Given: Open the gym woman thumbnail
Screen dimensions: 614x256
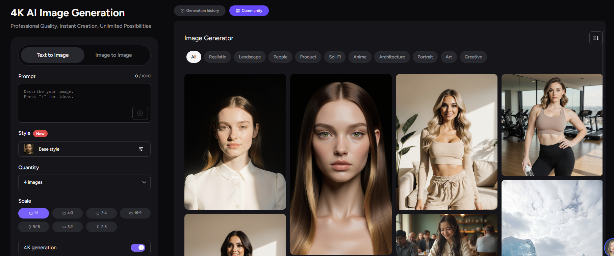Looking at the screenshot, I should tap(552, 125).
